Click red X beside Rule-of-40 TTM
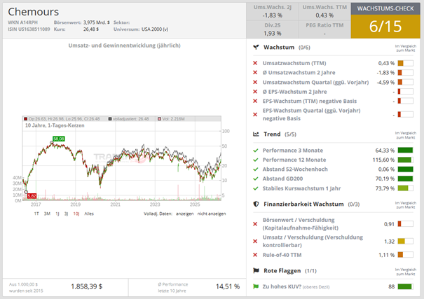This screenshot has height=299, width=424. [x=255, y=255]
